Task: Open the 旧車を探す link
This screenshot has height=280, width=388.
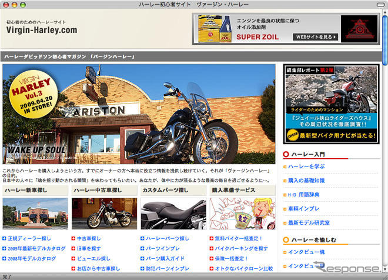Action: [x=89, y=248]
